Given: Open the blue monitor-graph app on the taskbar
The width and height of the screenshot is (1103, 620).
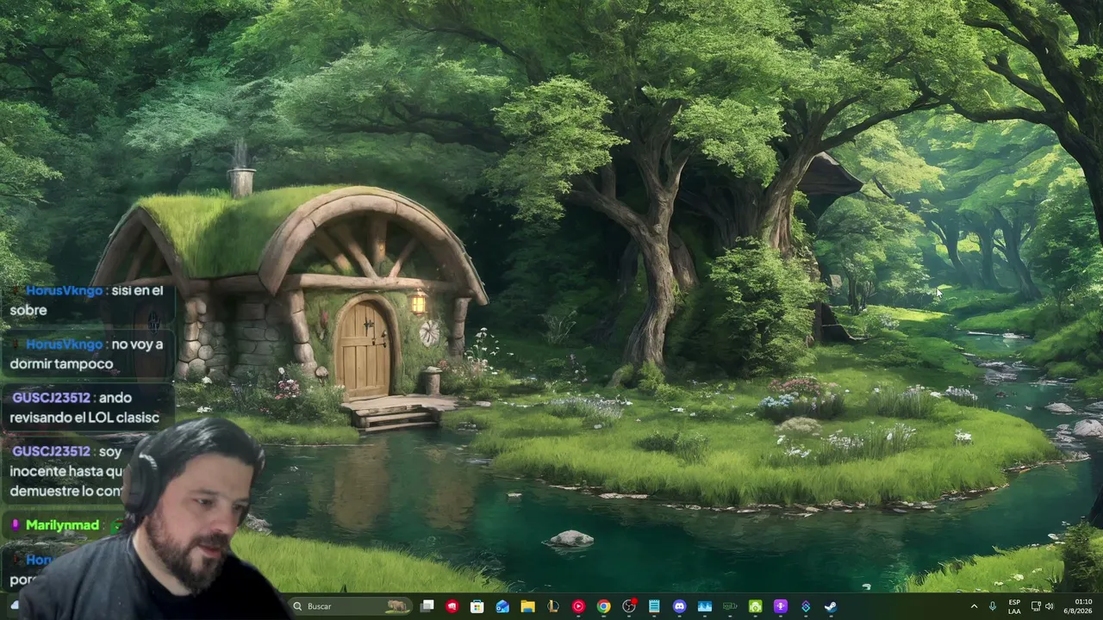Looking at the screenshot, I should pos(705,606).
